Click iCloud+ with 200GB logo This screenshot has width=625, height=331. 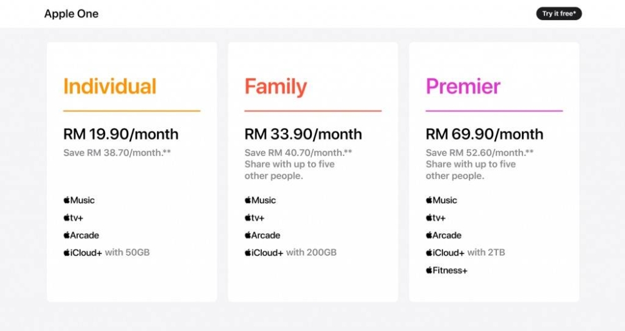[x=291, y=252]
